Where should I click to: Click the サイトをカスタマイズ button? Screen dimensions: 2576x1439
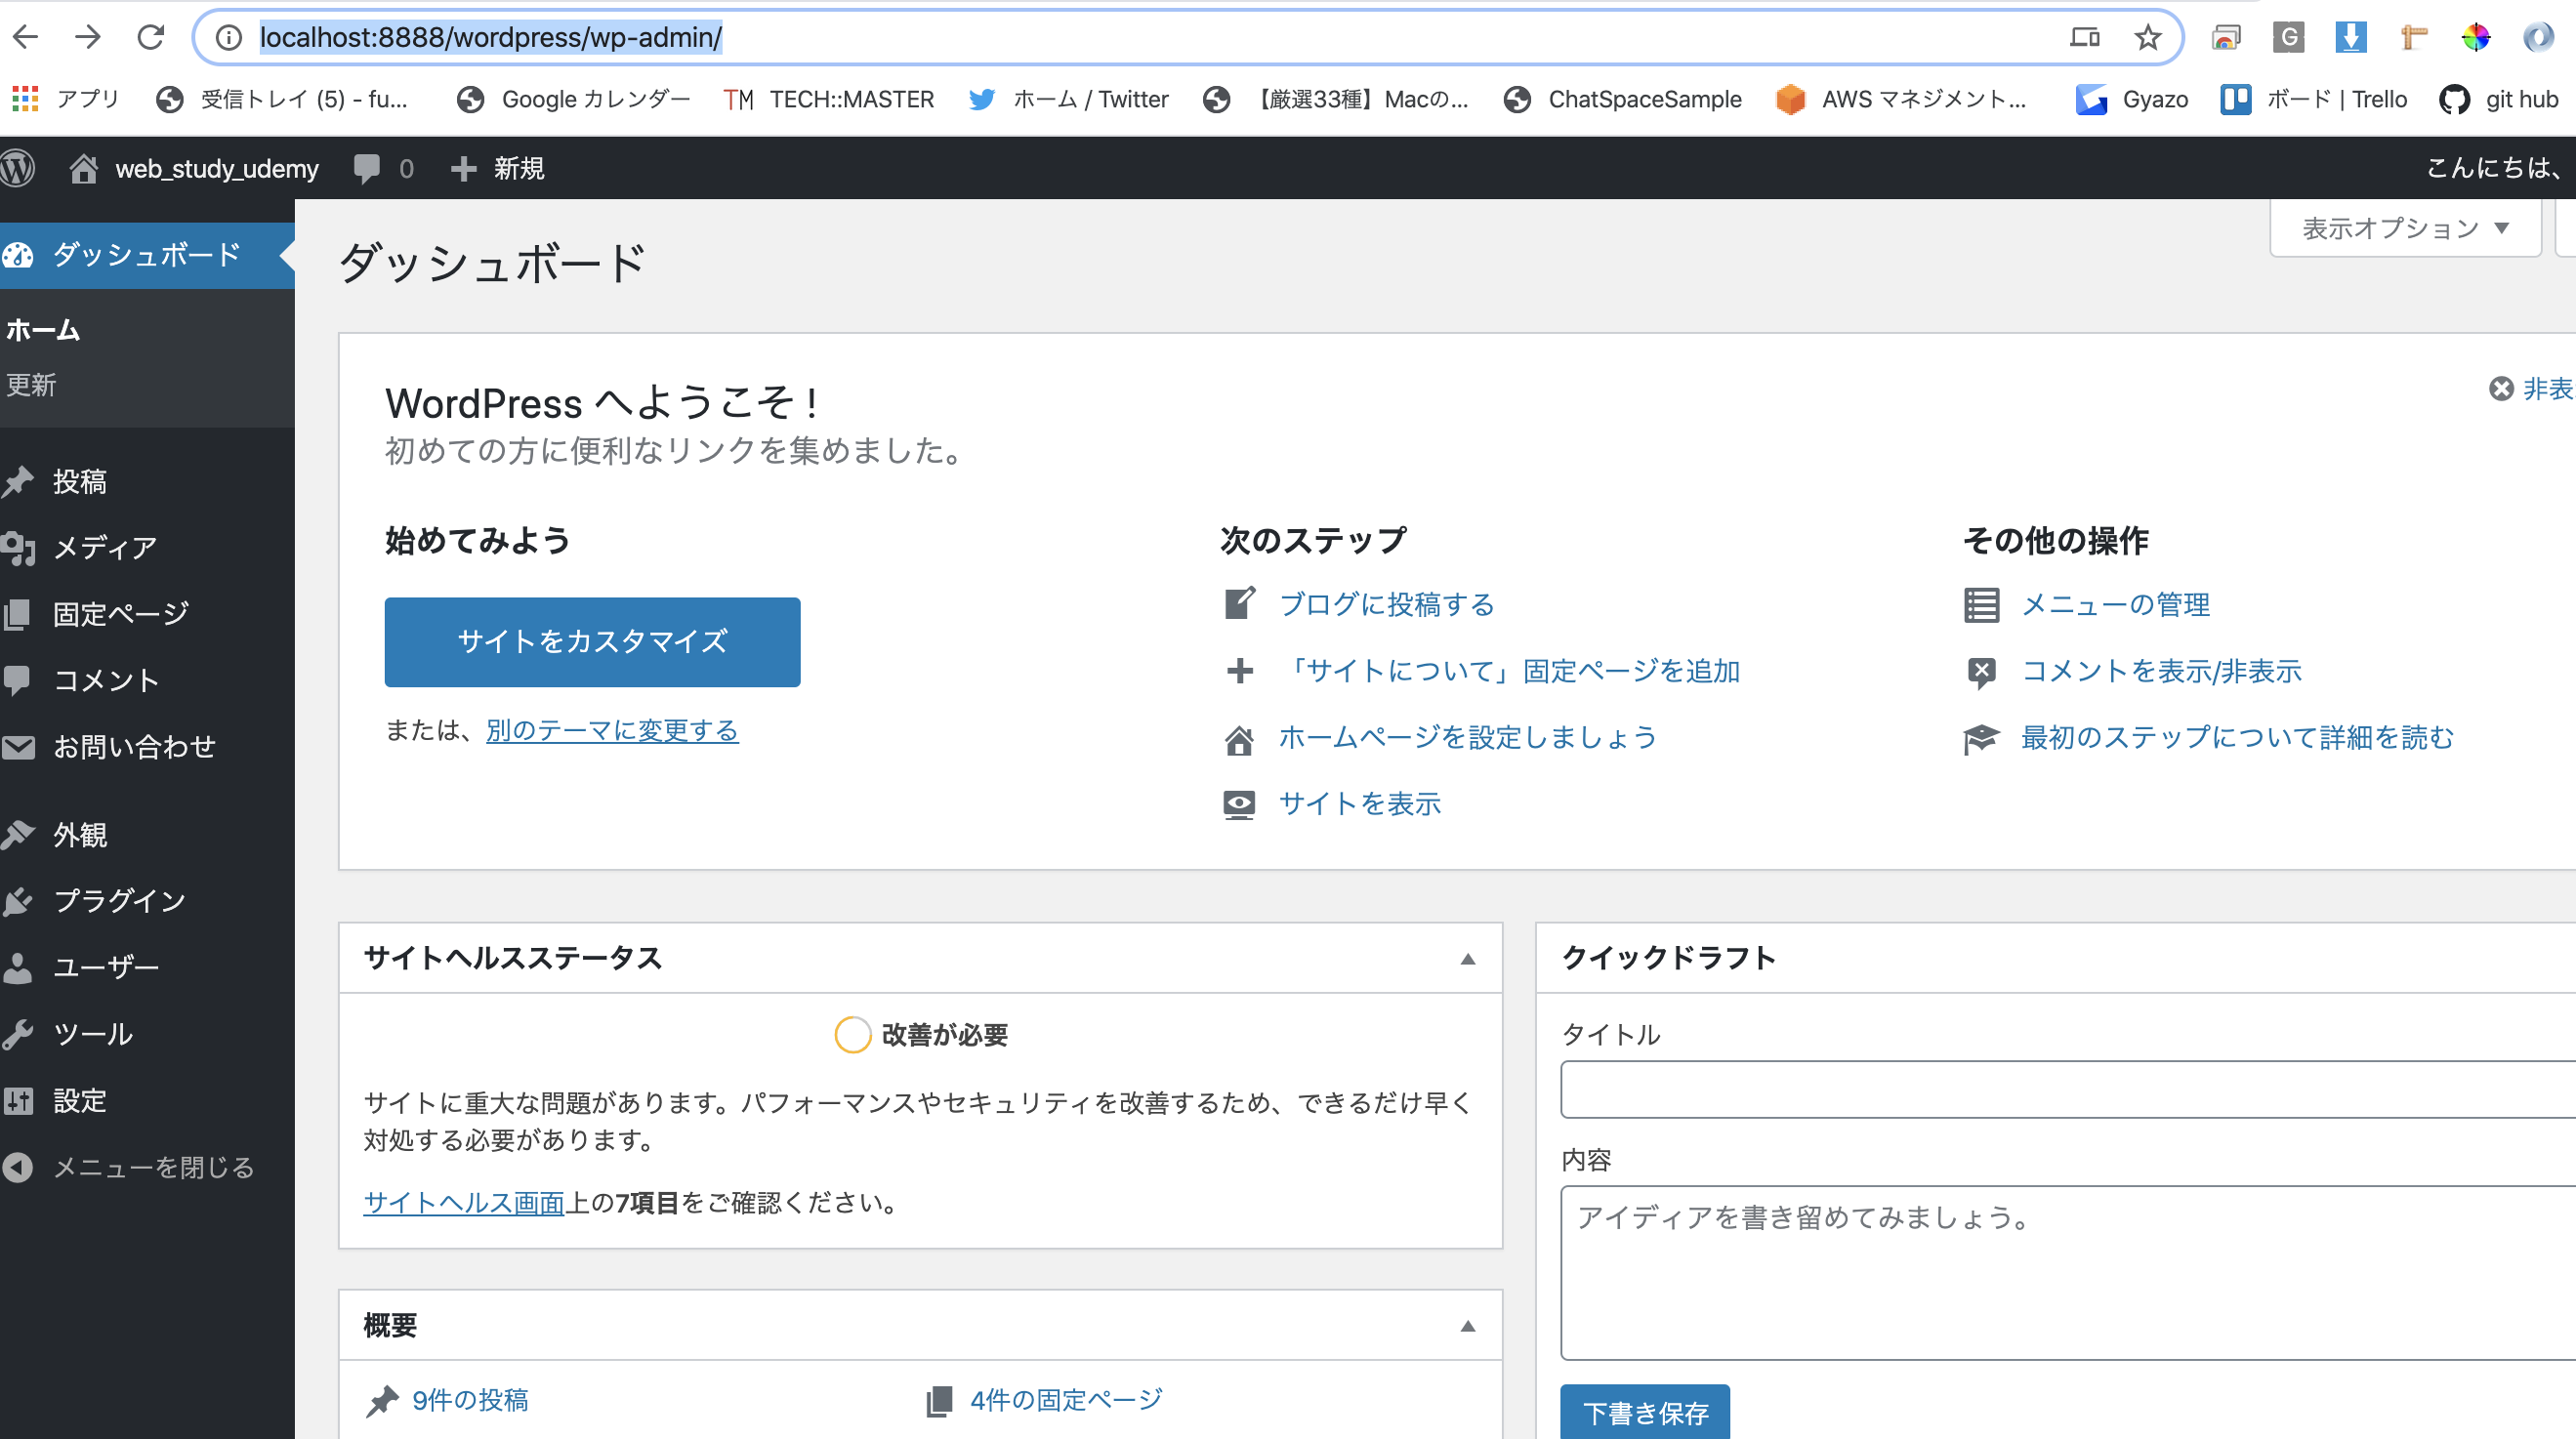(592, 641)
